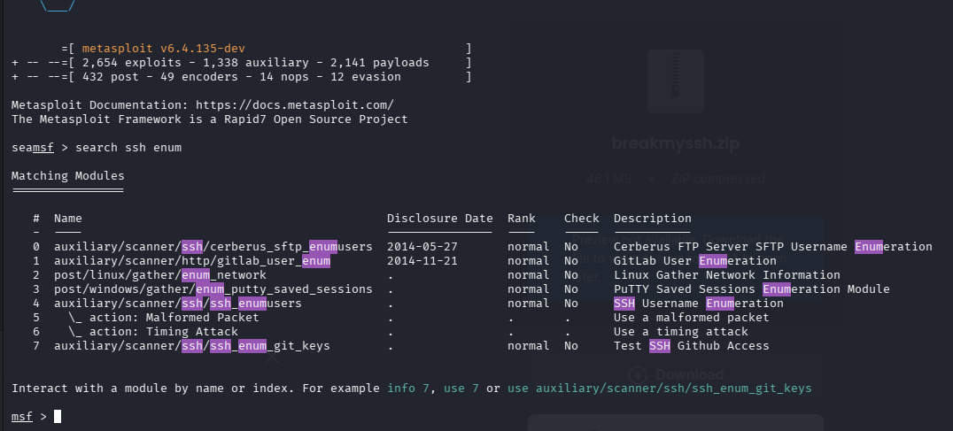Click the '46.1 MB' file size in background
The height and width of the screenshot is (431, 953).
tap(609, 179)
